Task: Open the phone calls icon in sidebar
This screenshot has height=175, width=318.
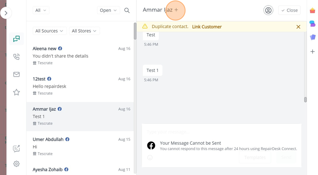Action: [x=16, y=57]
